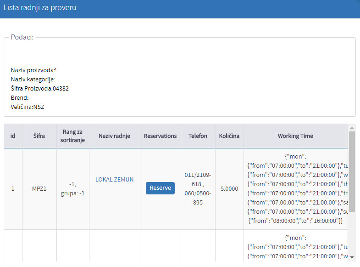This screenshot has width=360, height=267.
Task: Click the Reserve button for LOKAL ZEMUN
Action: tap(160, 188)
